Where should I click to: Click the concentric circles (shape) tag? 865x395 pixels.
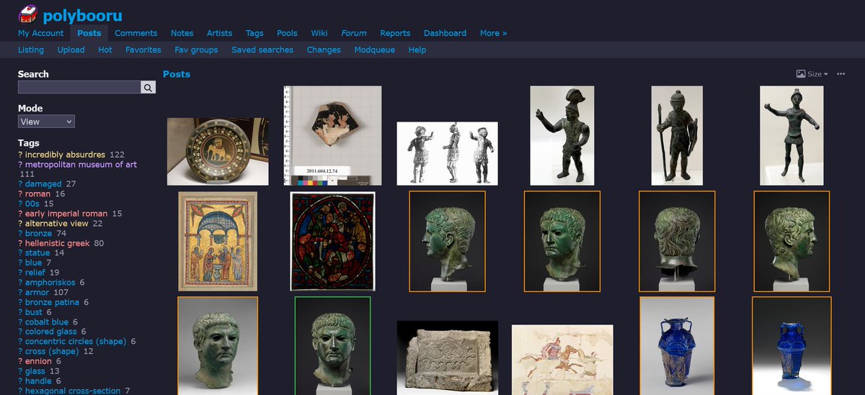click(x=76, y=342)
